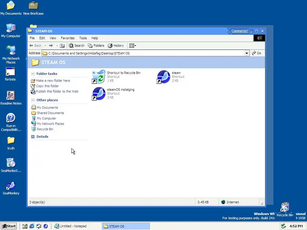The image size is (307, 230).
Task: Click the STEAM OS title bar folder icon
Action: pyautogui.click(x=30, y=31)
